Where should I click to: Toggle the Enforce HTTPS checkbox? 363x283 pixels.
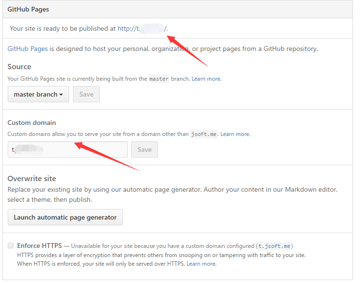tap(11, 246)
